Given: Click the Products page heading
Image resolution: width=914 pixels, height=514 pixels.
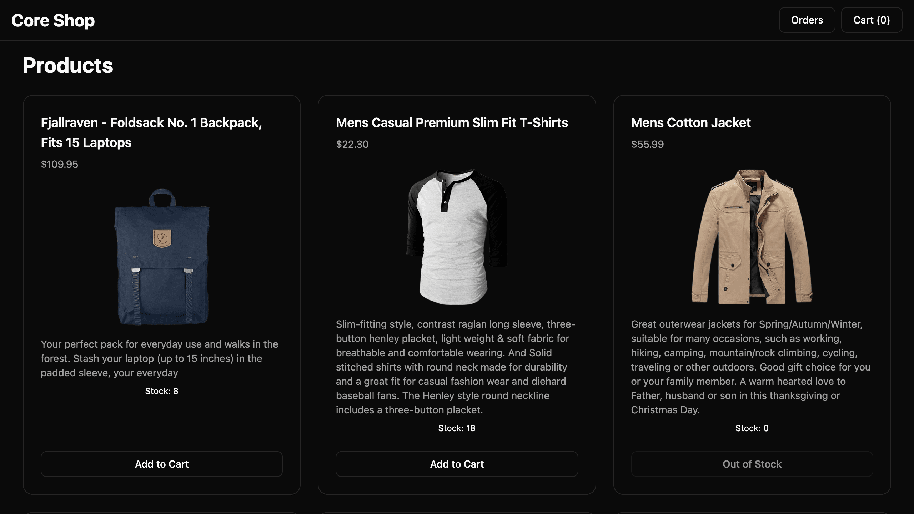Looking at the screenshot, I should [x=68, y=65].
